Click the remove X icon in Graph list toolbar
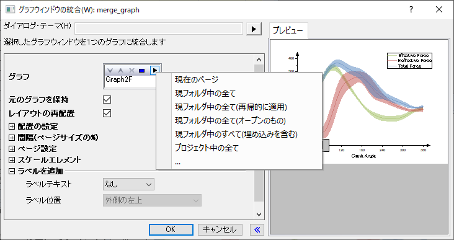The image size is (454, 240). coord(131,70)
